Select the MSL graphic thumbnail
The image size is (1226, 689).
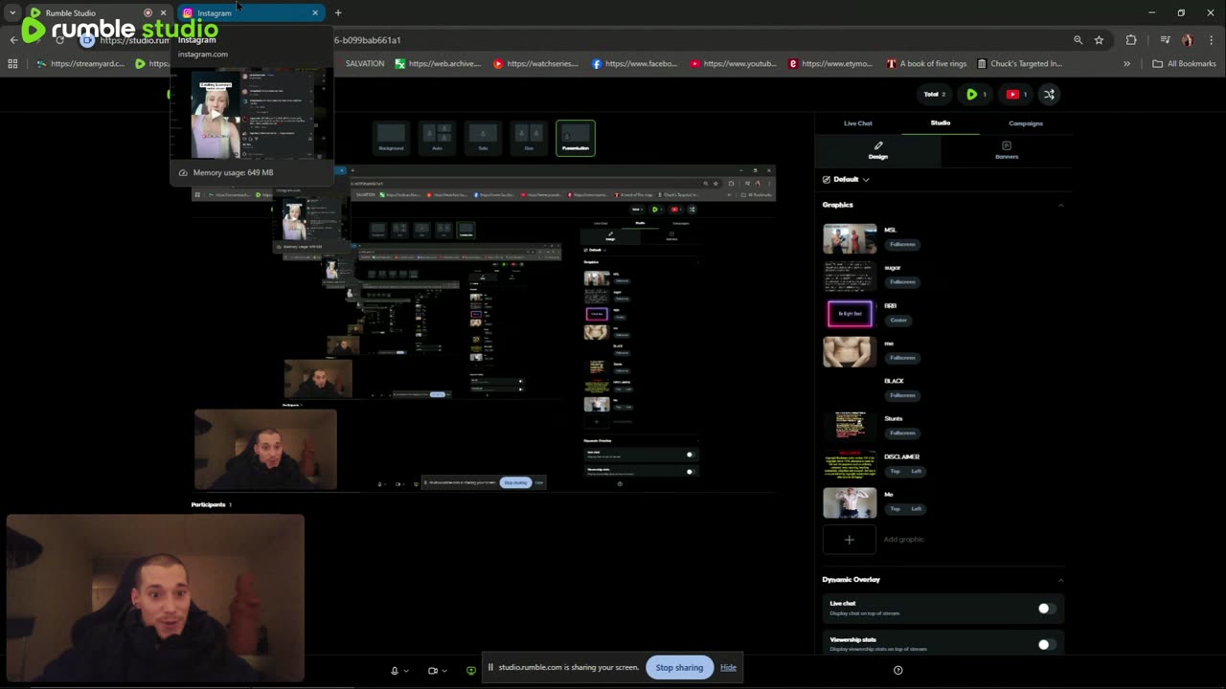(x=850, y=238)
